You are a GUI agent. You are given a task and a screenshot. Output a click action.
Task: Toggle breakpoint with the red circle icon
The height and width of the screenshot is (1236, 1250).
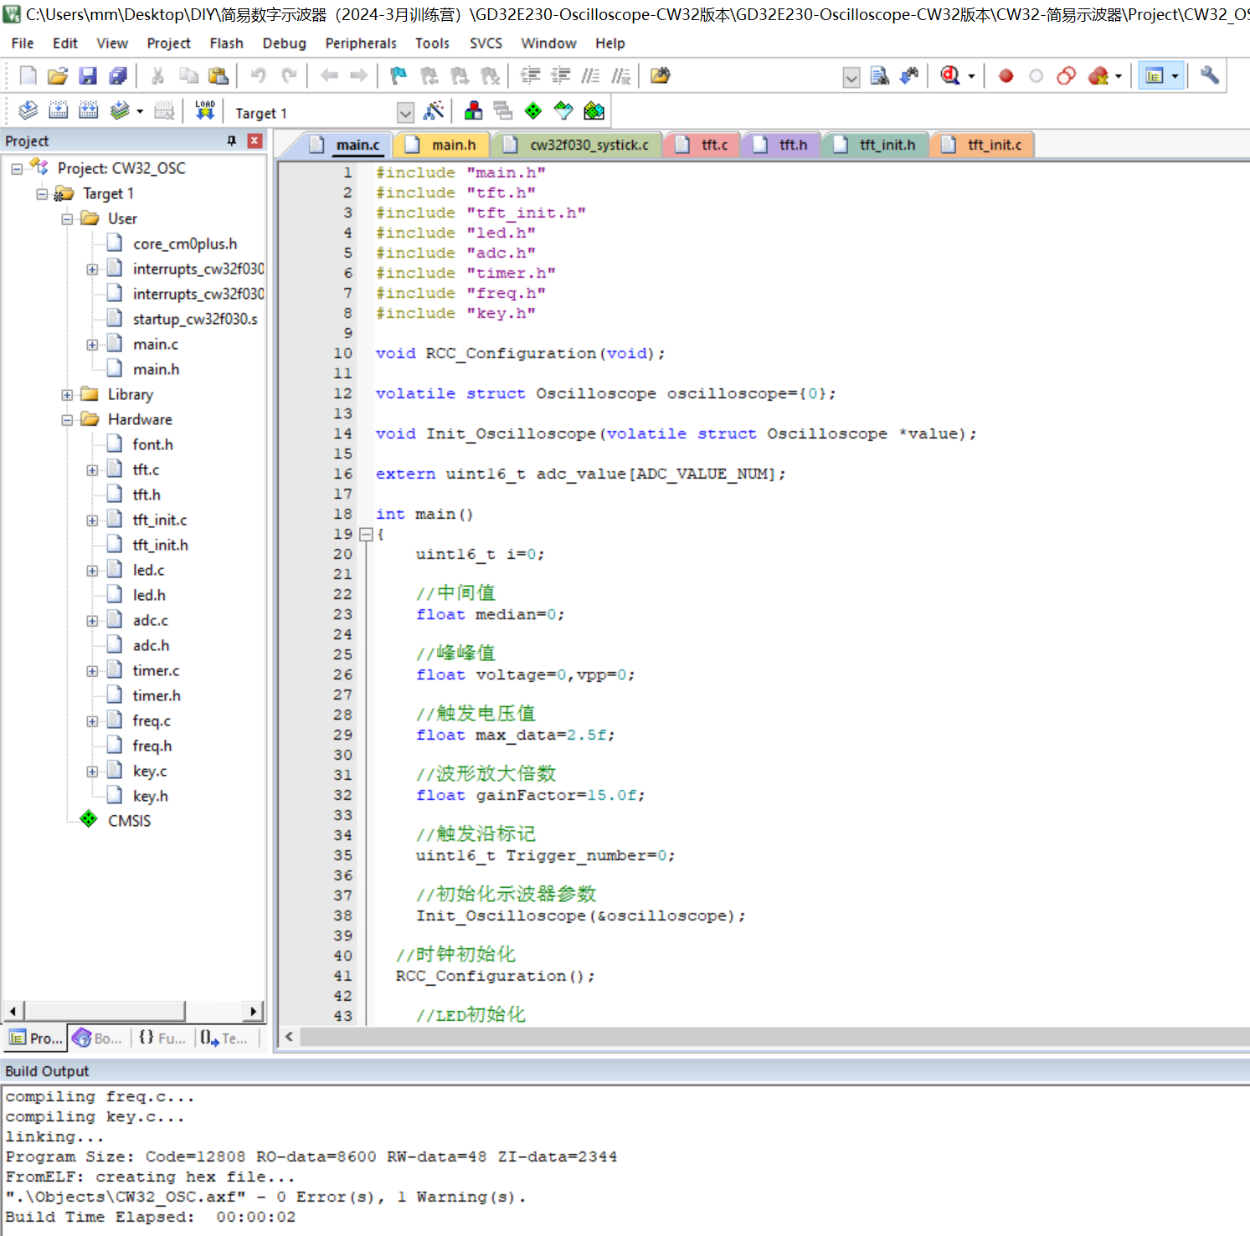tap(1006, 76)
